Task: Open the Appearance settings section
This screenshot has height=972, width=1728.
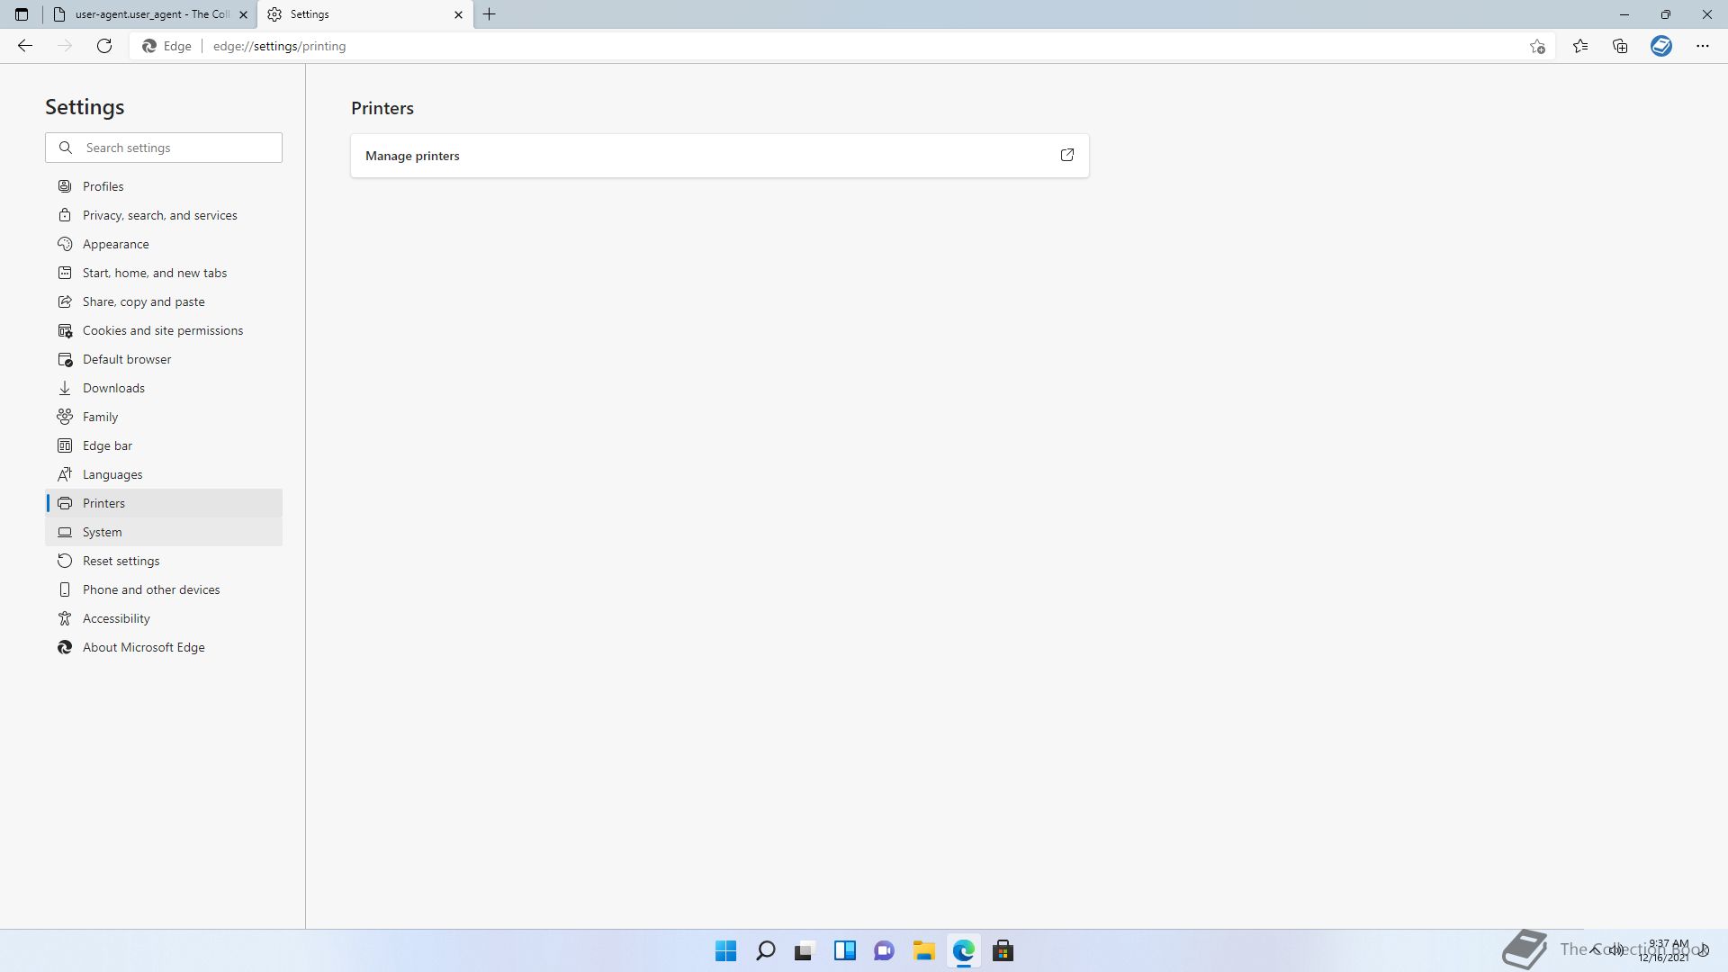Action: 115,244
